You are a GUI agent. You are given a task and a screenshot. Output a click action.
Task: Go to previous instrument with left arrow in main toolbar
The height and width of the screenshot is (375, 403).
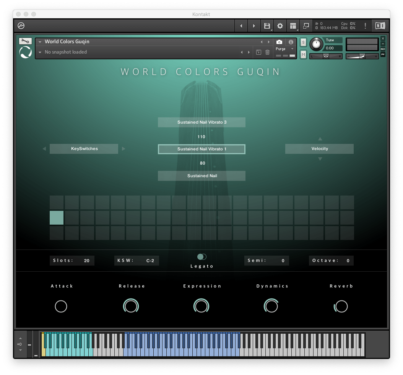[x=241, y=26]
